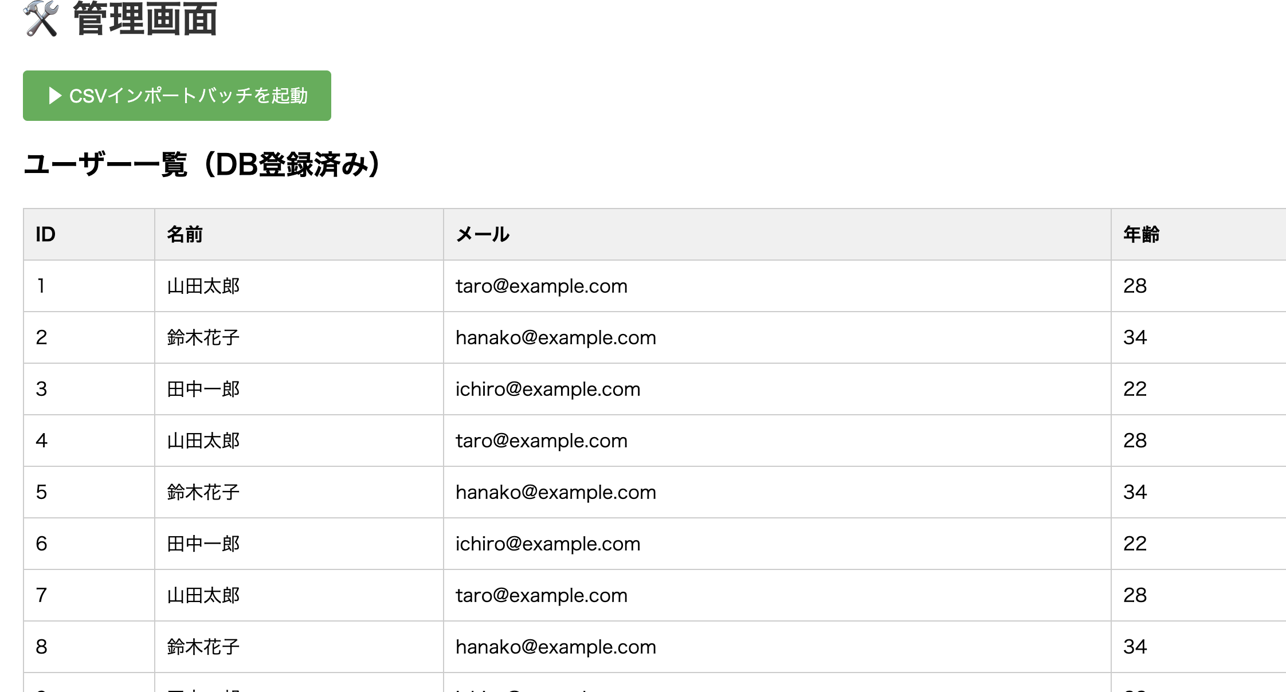1286x692 pixels.
Task: Click ichiro@example.com in row ID 6
Action: coord(548,544)
